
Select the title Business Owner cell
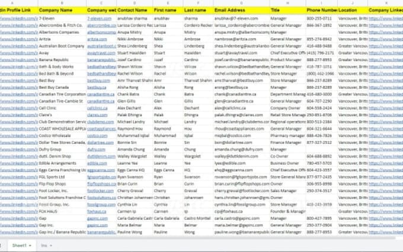(x=288, y=163)
